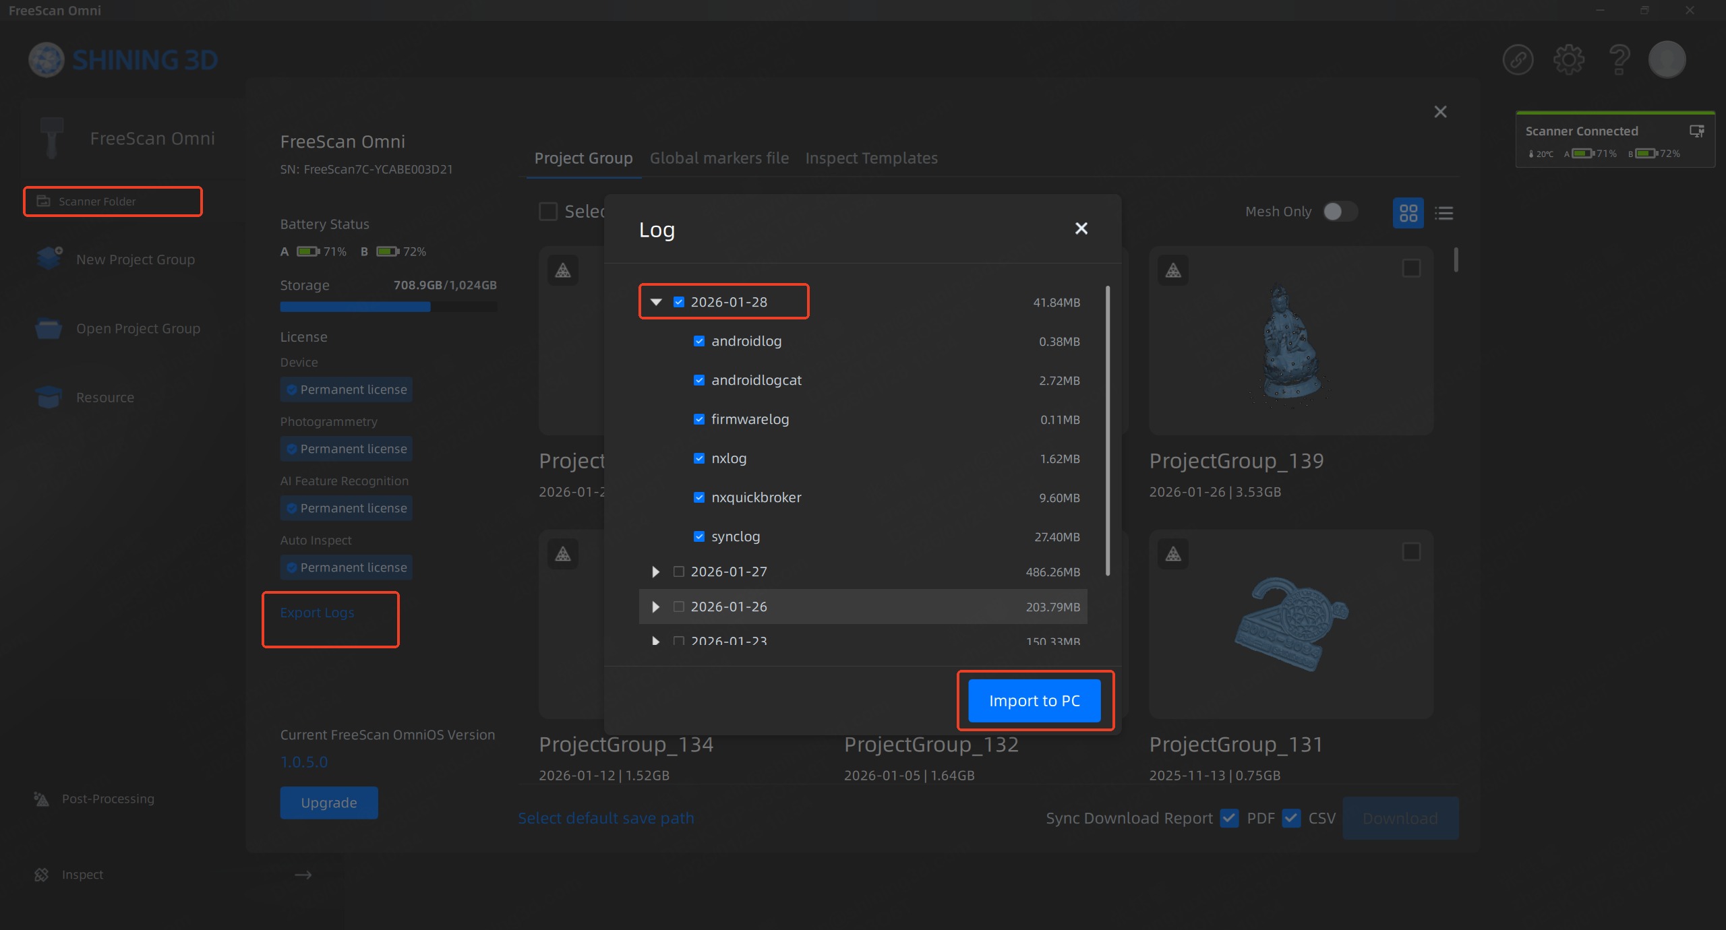1726x930 pixels.
Task: Select the ProjectGroup_131 card checkbox
Action: 1411,552
